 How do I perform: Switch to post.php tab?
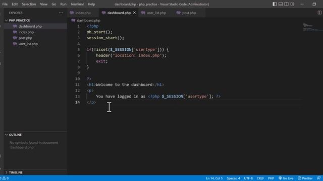(x=189, y=13)
